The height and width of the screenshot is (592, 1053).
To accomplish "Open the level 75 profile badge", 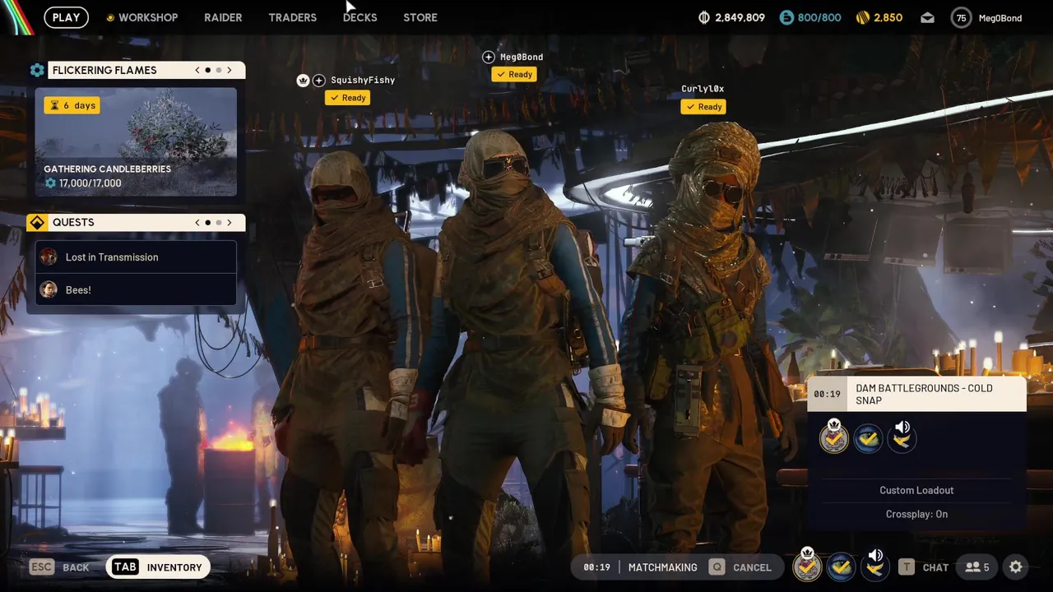I will (x=961, y=17).
